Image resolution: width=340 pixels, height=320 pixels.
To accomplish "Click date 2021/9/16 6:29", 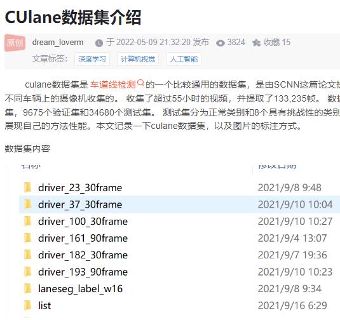I will pos(292,305).
